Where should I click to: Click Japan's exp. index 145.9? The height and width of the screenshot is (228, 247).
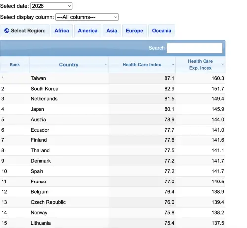point(218,109)
